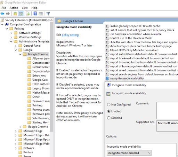The image size is (178, 157).
Task: Select Enable globally scoped HTTP auth cache
Action: point(135,26)
